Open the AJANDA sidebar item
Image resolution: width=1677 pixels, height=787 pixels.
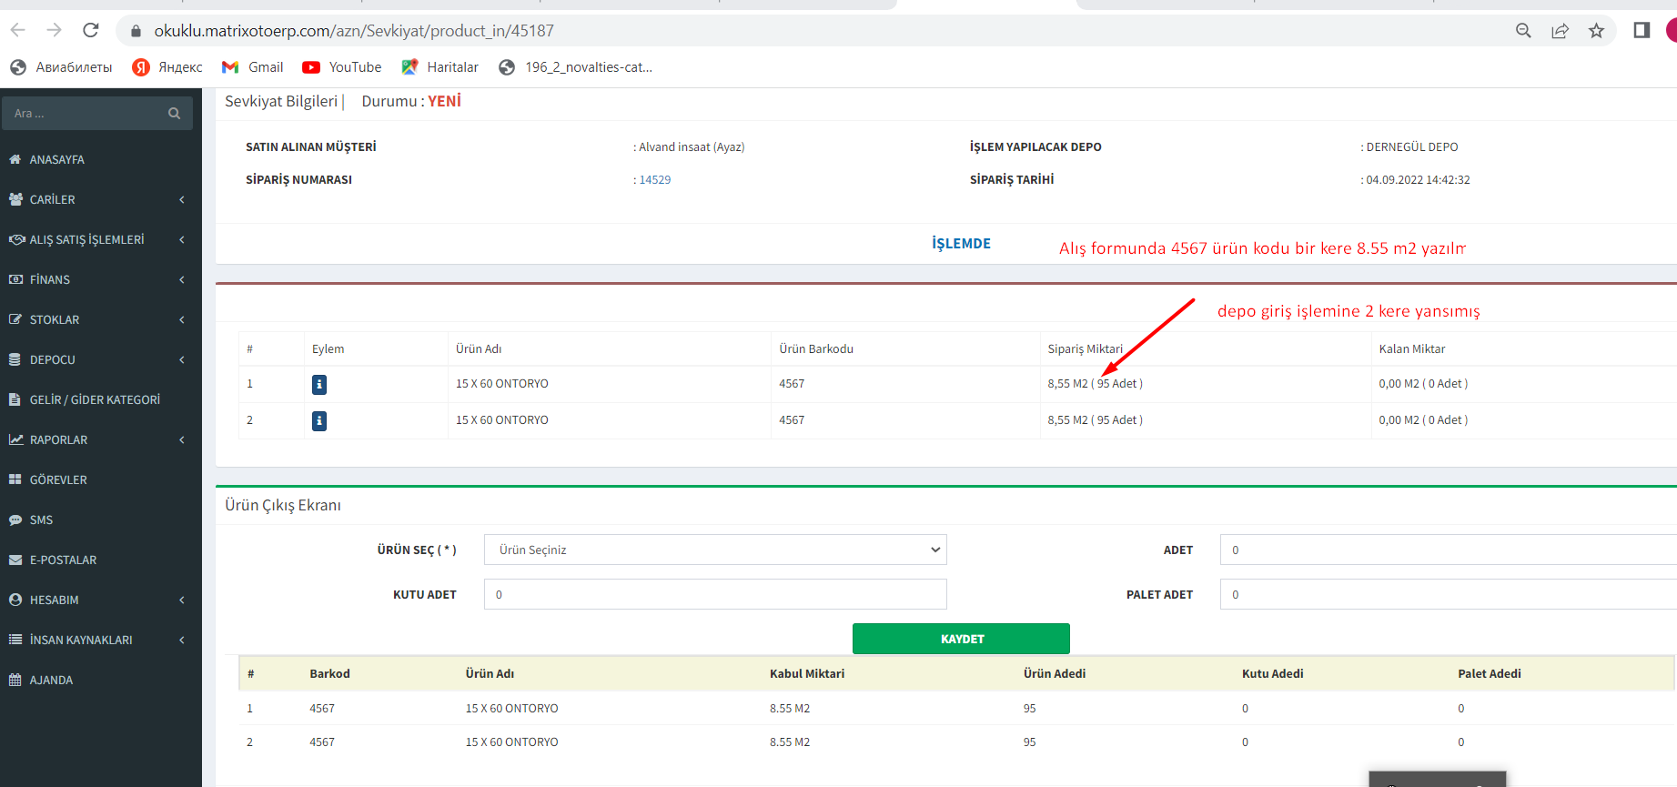[x=51, y=680]
